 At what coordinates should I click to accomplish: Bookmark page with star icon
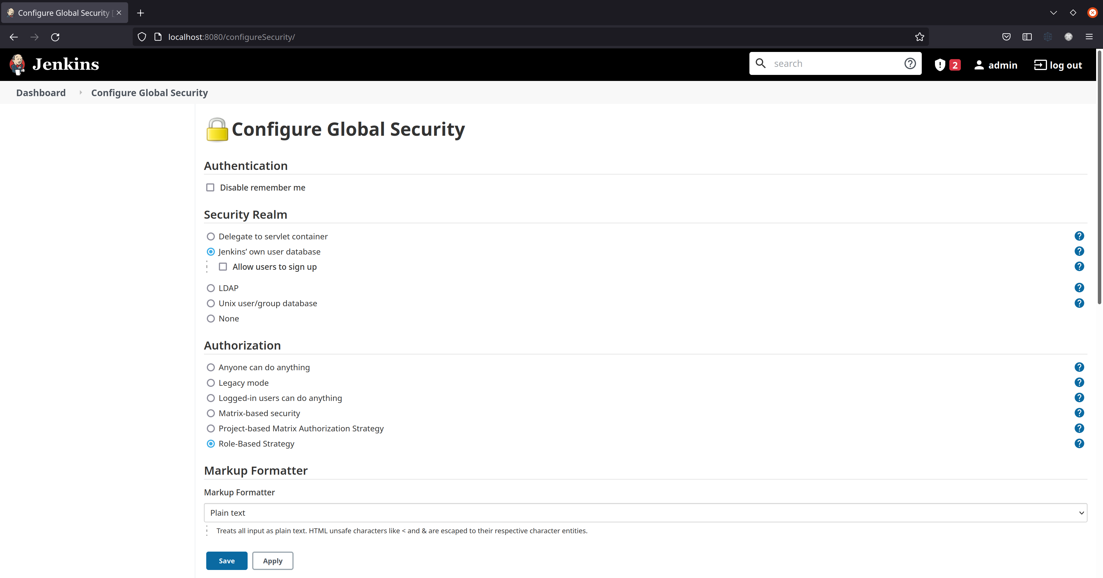(919, 37)
